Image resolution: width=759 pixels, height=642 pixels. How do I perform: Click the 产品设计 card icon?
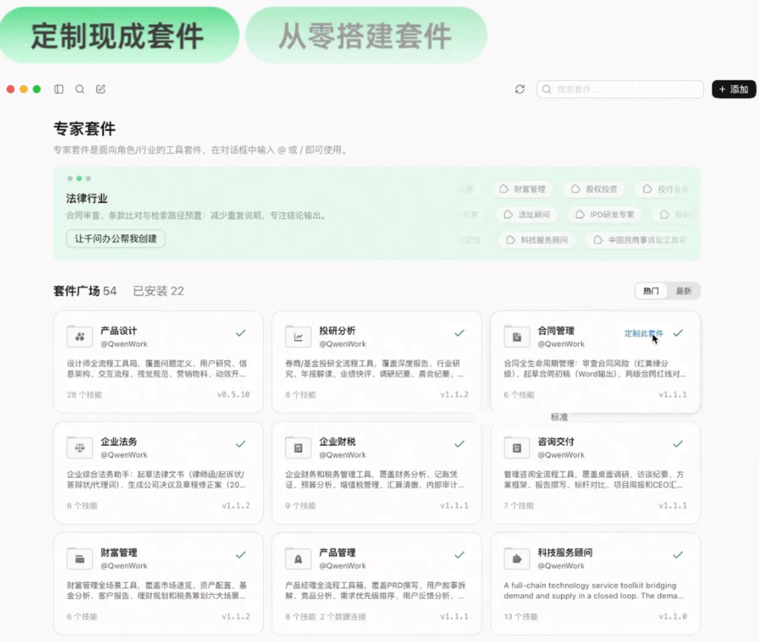pyautogui.click(x=80, y=337)
